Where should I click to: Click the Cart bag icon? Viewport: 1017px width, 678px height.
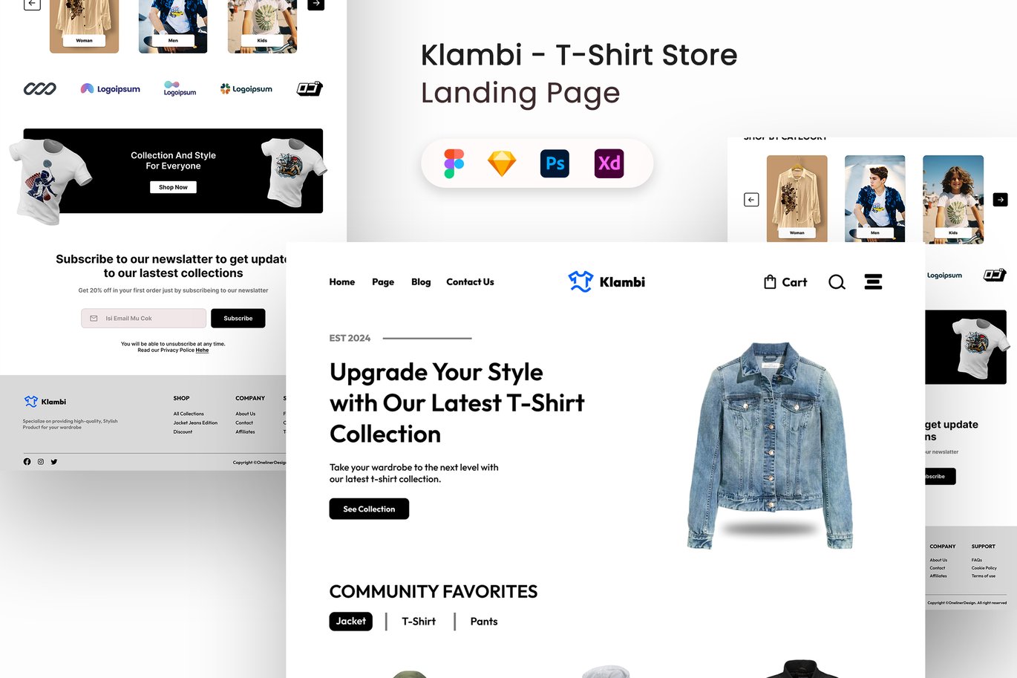pos(770,282)
